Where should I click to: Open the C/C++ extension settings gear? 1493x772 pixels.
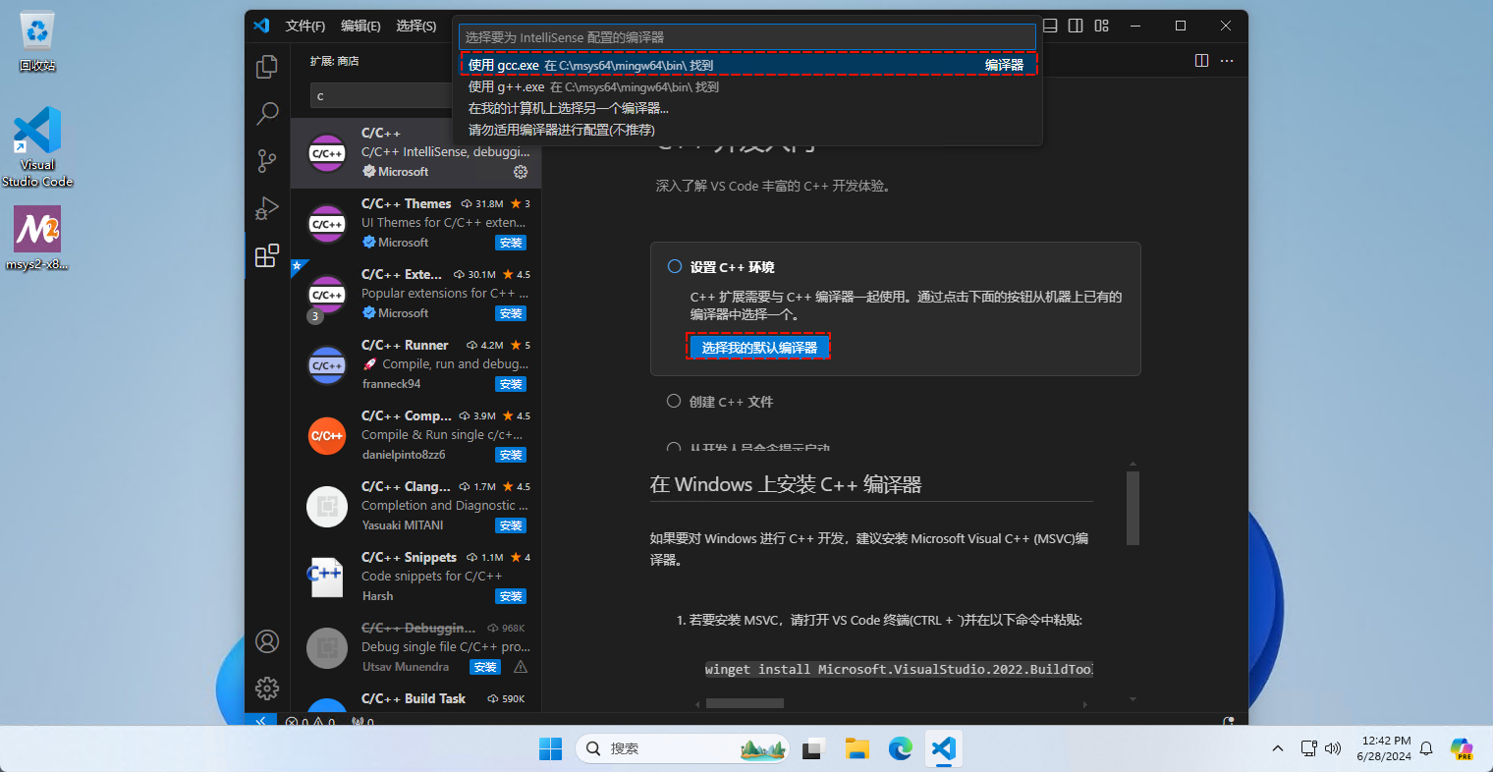521,171
